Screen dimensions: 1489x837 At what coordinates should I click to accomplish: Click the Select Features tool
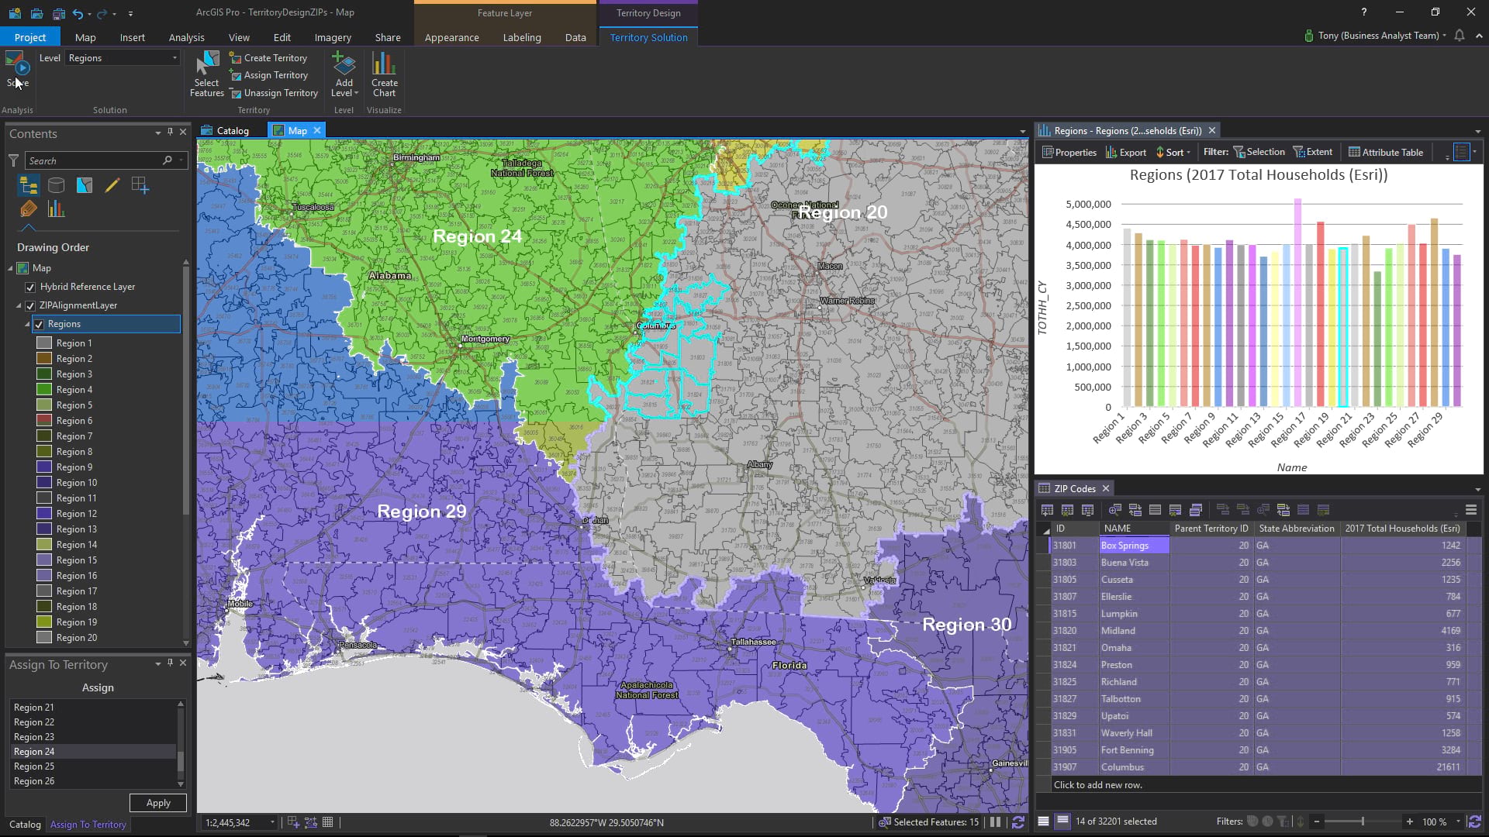[206, 74]
